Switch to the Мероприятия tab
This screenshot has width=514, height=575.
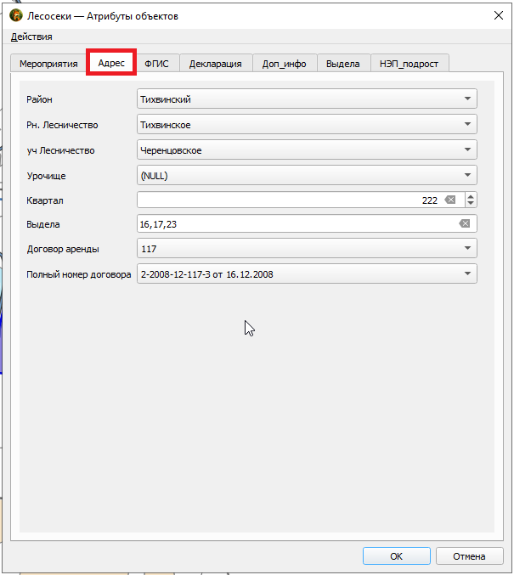coord(48,64)
